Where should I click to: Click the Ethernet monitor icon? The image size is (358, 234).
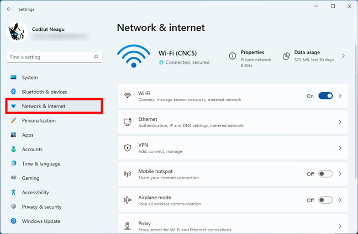click(128, 122)
